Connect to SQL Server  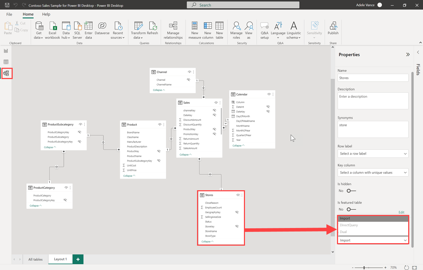[77, 30]
